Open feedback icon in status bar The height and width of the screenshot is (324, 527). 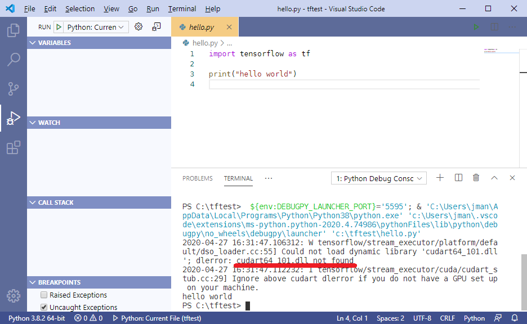click(x=498, y=318)
